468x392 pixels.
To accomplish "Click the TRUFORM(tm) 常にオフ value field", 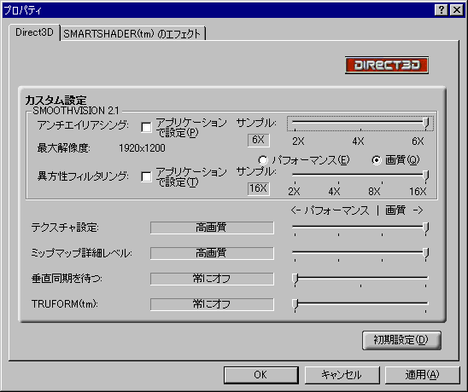I will coord(212,304).
